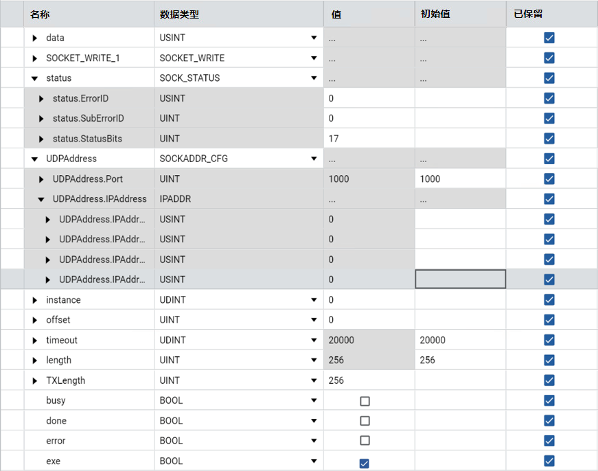Image resolution: width=598 pixels, height=471 pixels.
Task: Collapse the UDPAddress.IPAddress node
Action: (43, 198)
